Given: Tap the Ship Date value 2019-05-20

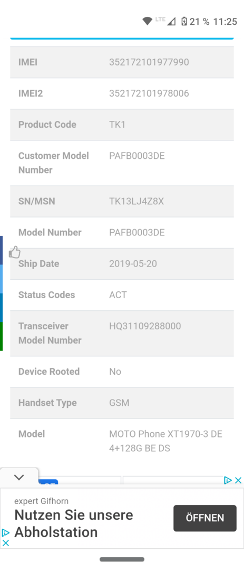Looking at the screenshot, I should (x=133, y=263).
